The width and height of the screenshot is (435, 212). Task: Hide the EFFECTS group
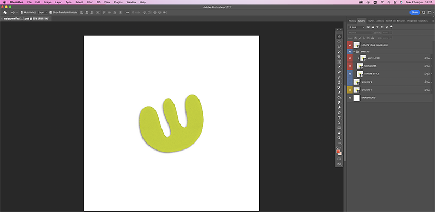click(x=350, y=52)
